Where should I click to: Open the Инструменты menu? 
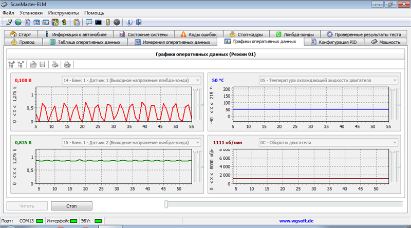click(63, 13)
